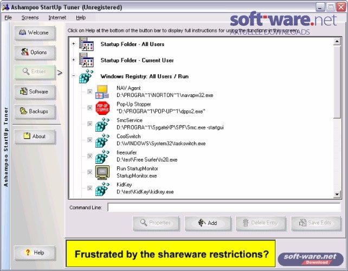Click the Delete Entry button
Viewport: 348px width, 271px height.
pyautogui.click(x=261, y=223)
